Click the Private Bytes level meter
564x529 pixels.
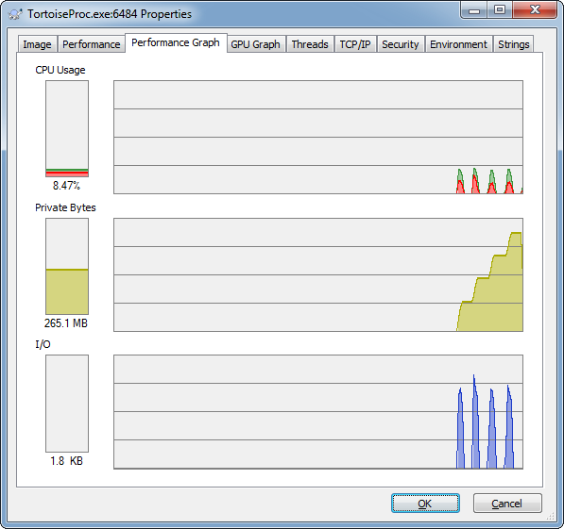(67, 267)
